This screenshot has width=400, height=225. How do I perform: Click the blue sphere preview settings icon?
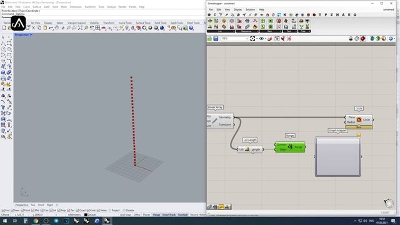pos(390,39)
